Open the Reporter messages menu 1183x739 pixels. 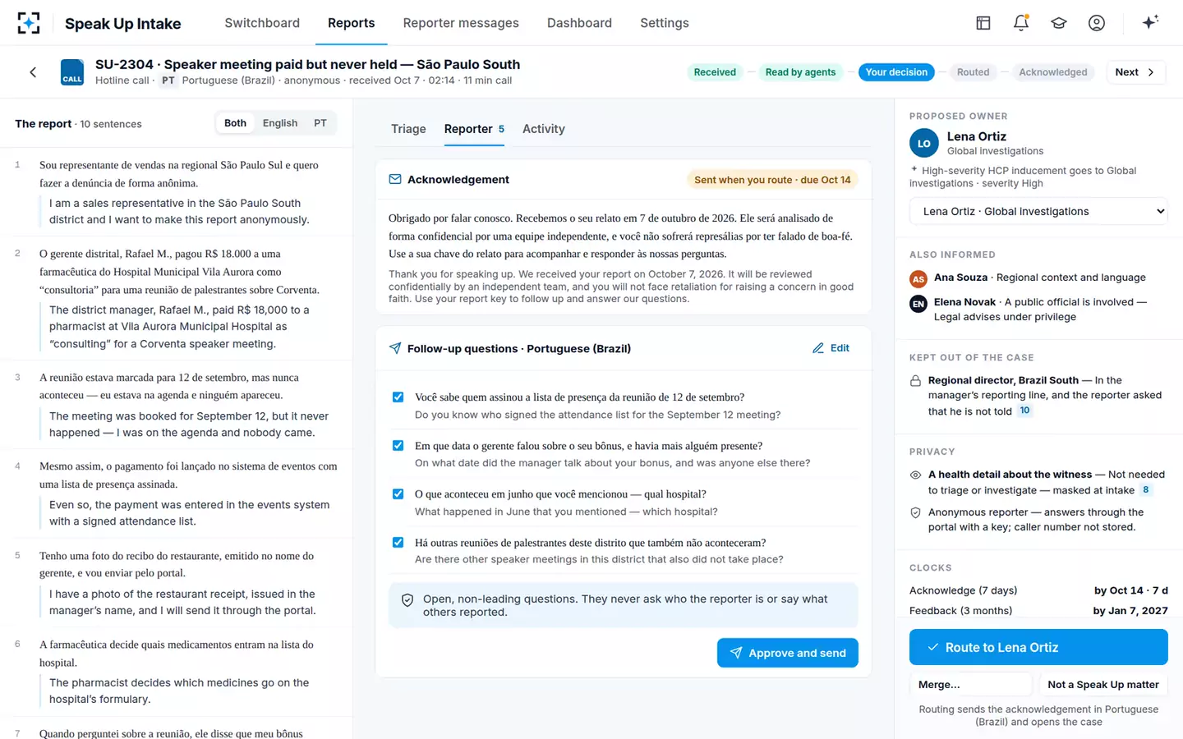coord(461,23)
